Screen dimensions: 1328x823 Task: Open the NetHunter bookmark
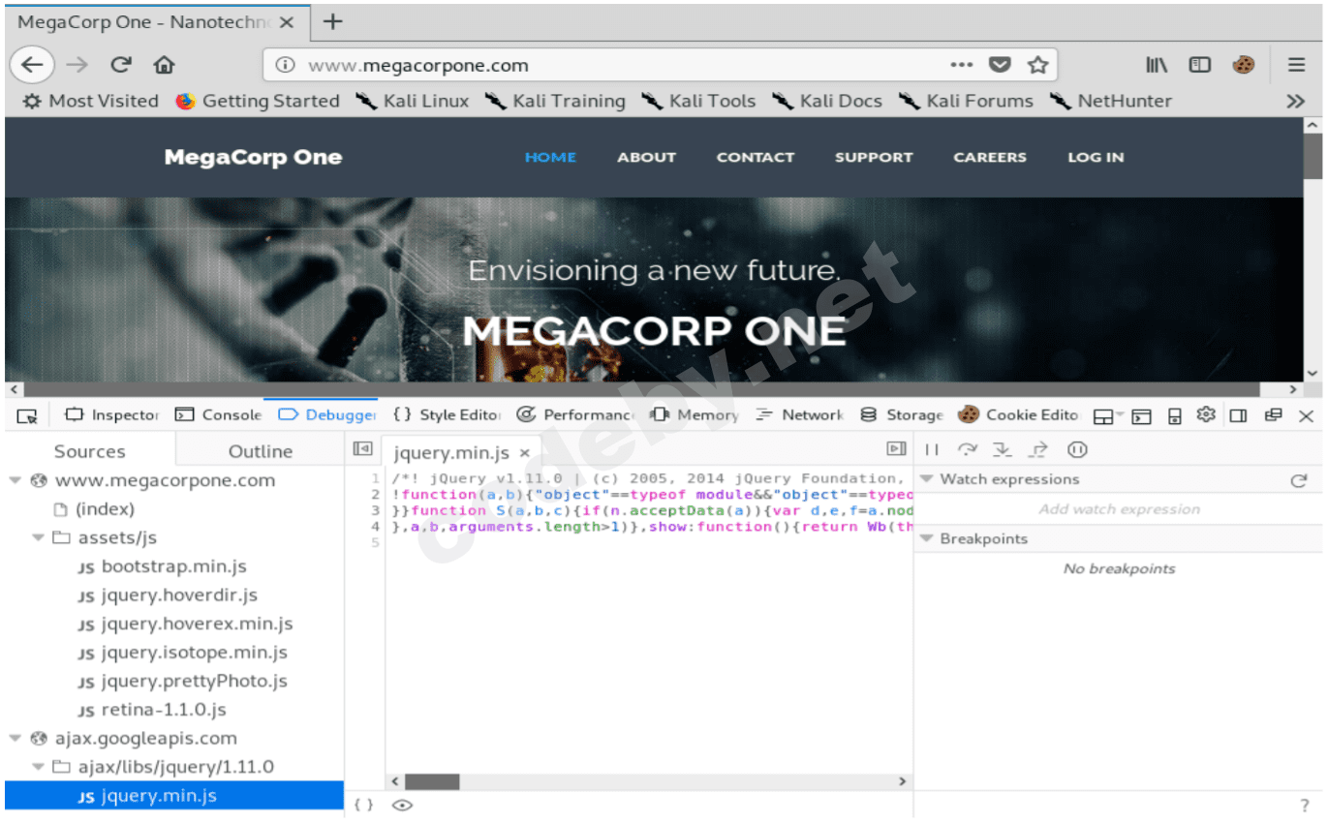[x=1111, y=101]
